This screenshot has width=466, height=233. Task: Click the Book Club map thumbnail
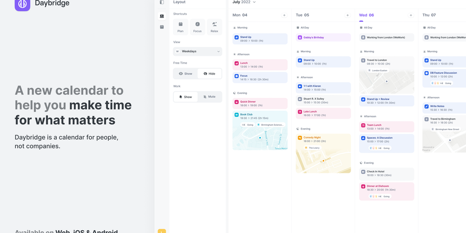260,139
